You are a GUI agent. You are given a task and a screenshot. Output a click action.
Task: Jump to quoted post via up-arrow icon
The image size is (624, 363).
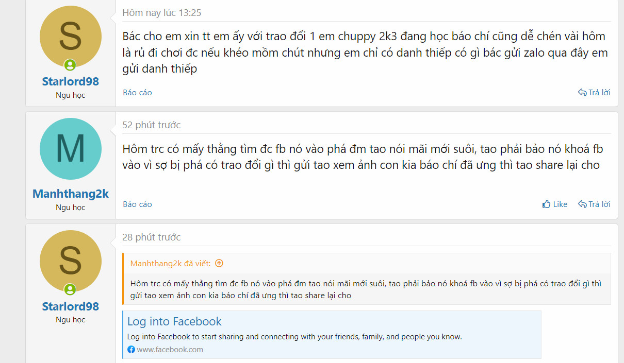[x=219, y=263]
